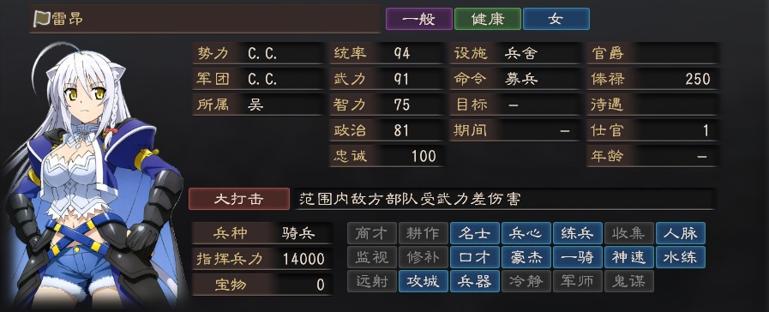769x312 pixels.
Task: Click the character portrait image
Action: (x=94, y=174)
